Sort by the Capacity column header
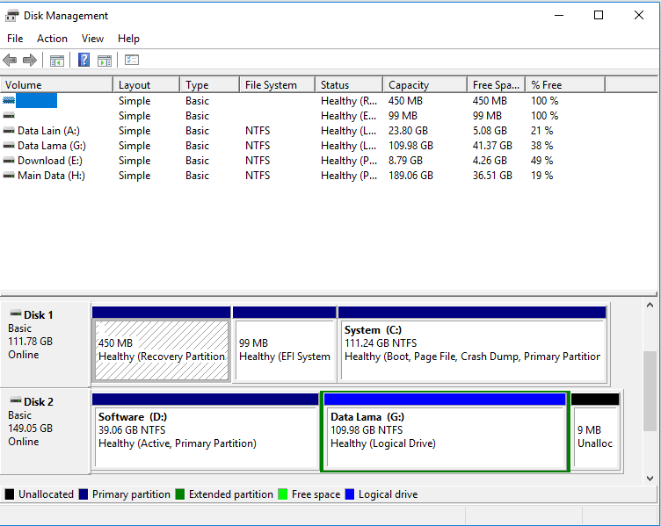 click(425, 84)
